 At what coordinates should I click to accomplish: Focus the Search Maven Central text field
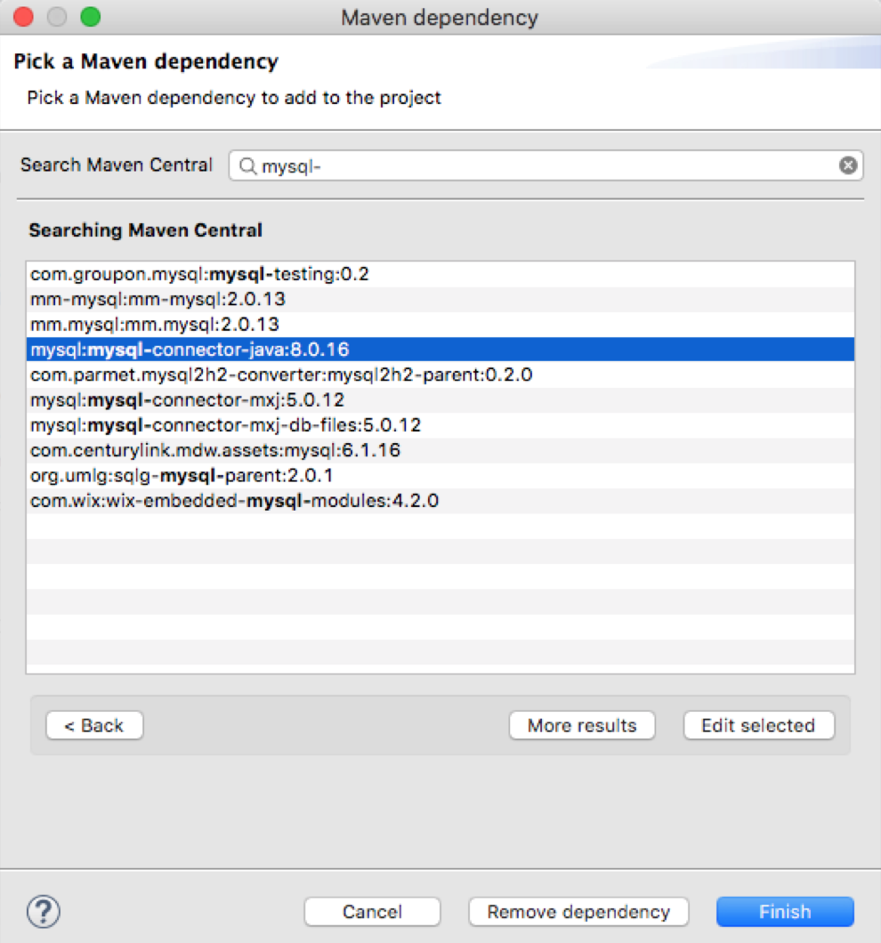[546, 165]
